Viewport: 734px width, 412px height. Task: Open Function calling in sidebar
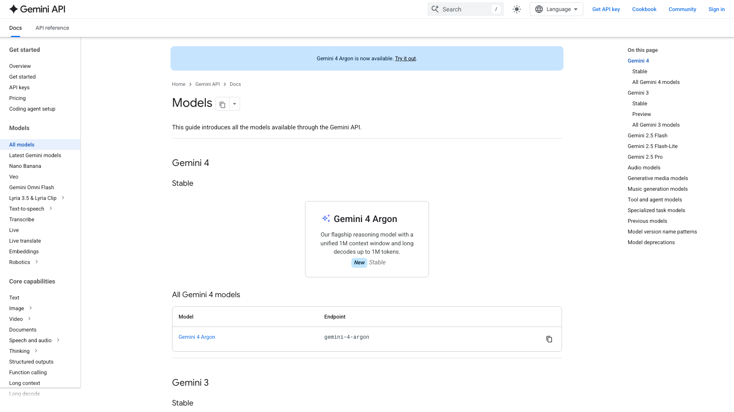[28, 372]
